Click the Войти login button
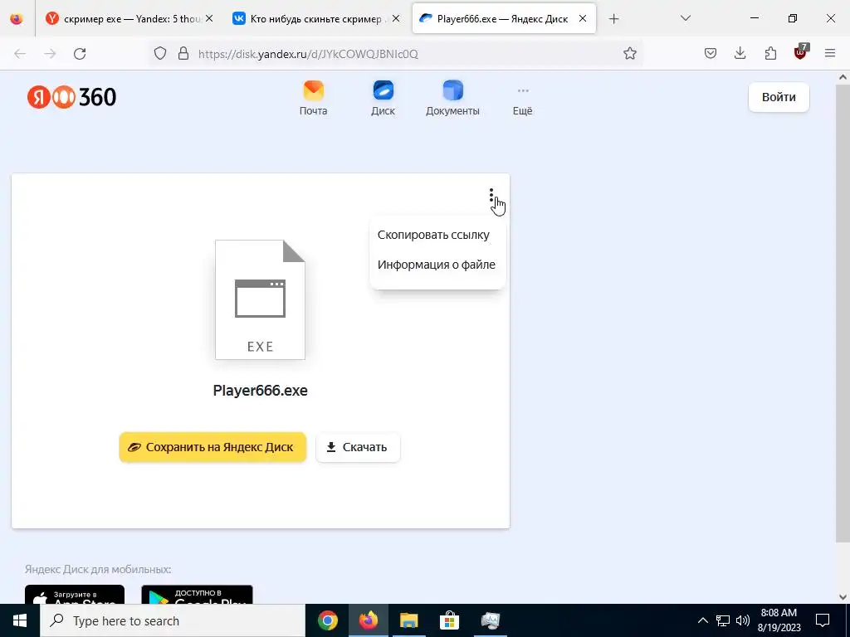This screenshot has width=850, height=637. 779,98
